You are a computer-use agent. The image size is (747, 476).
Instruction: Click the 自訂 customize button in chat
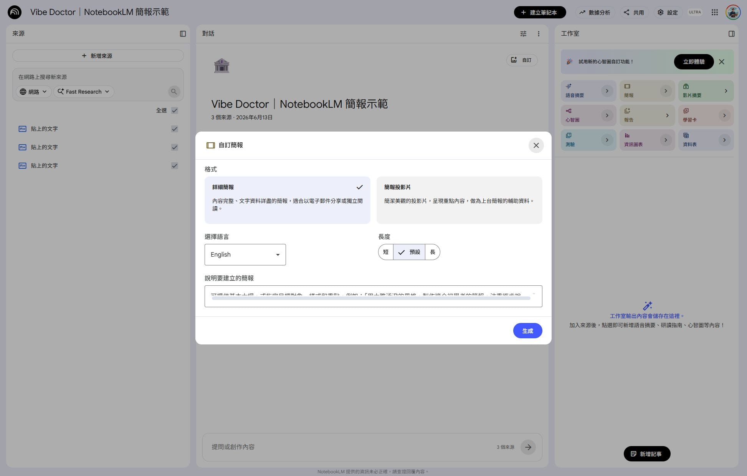tap(522, 60)
